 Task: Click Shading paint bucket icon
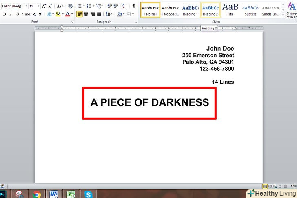coord(119,14)
